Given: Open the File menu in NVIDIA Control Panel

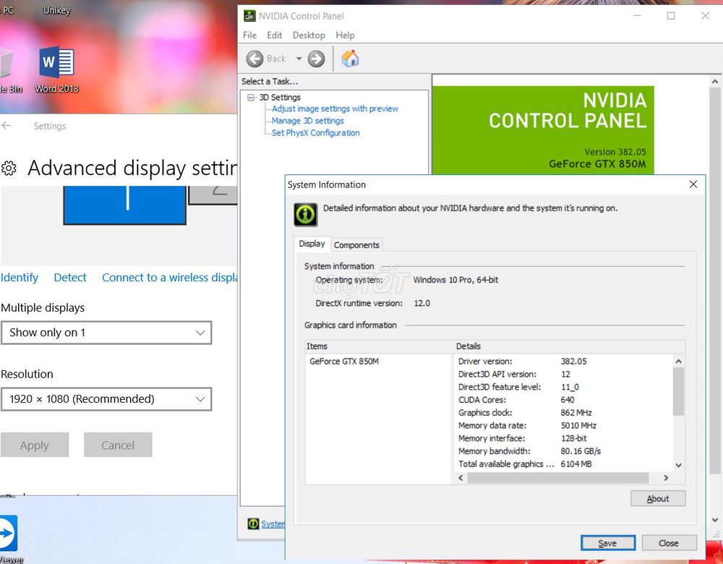Looking at the screenshot, I should pos(249,35).
